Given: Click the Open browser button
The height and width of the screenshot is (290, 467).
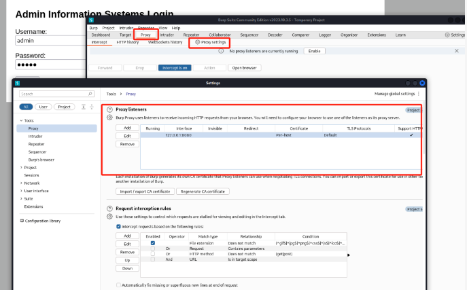Looking at the screenshot, I should click(244, 68).
